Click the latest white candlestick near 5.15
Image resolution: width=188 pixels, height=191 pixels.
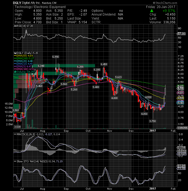(165, 91)
